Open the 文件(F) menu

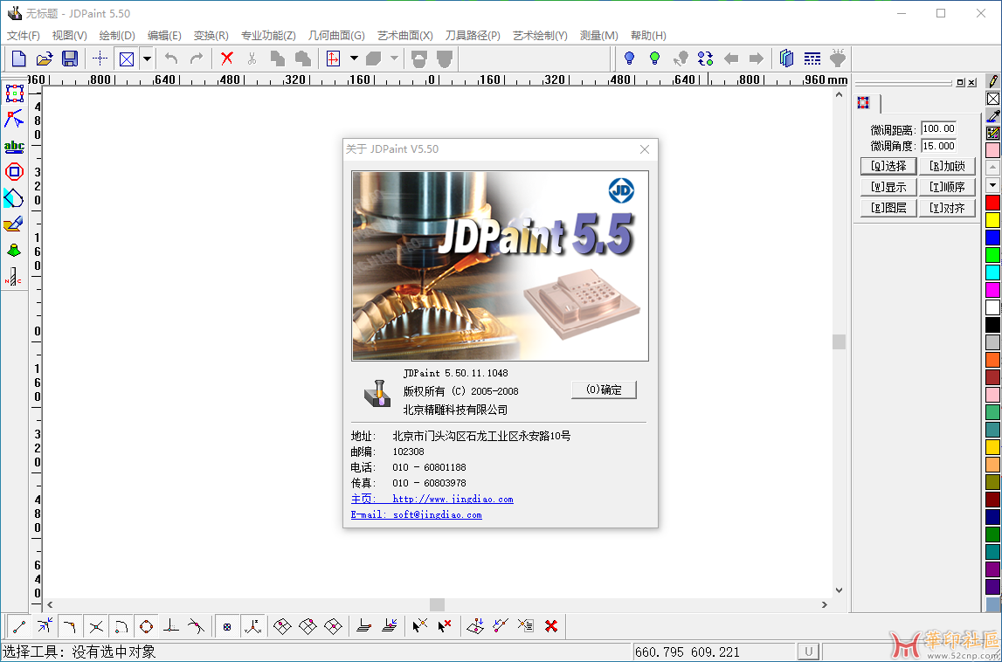point(24,36)
